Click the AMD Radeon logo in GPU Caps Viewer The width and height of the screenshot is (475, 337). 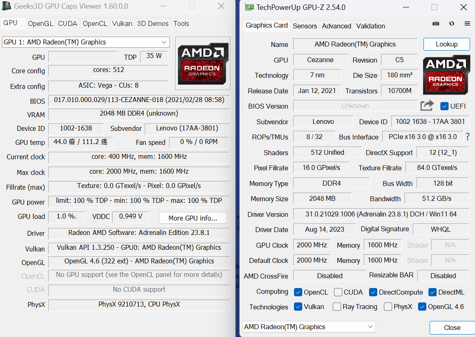[x=203, y=64]
